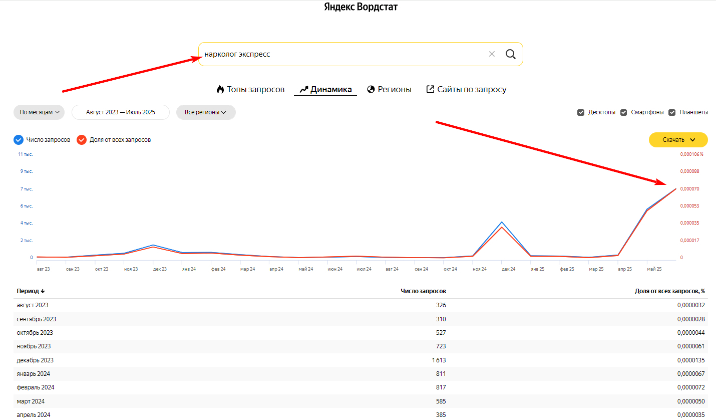Click the globe icon for Регионы
This screenshot has height=420, width=716.
tap(371, 90)
